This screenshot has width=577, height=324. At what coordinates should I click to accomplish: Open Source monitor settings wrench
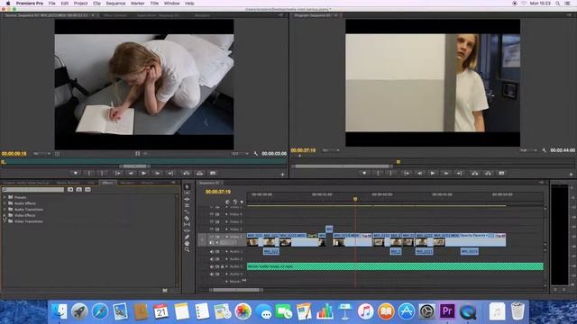(x=256, y=154)
